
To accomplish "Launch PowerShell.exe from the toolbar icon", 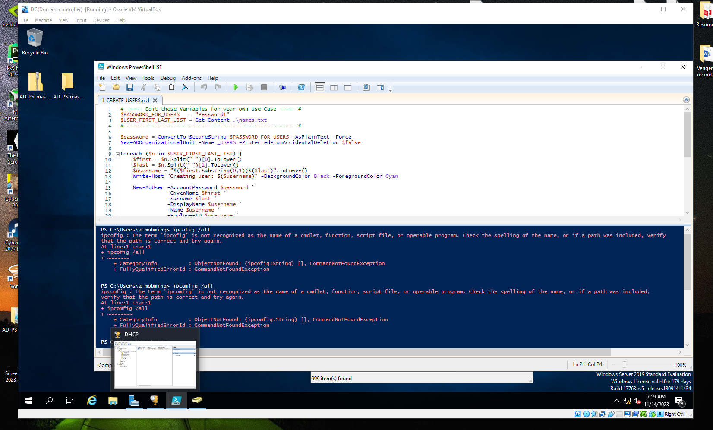I will [301, 87].
